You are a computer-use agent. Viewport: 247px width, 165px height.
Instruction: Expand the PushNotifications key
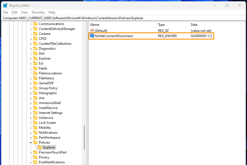tap(31, 163)
